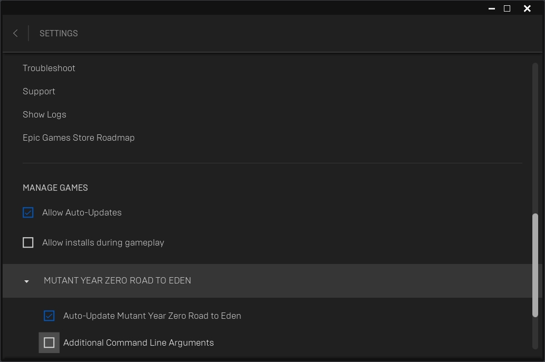Open Epic Games Store Roadmap
545x362 pixels.
click(79, 138)
